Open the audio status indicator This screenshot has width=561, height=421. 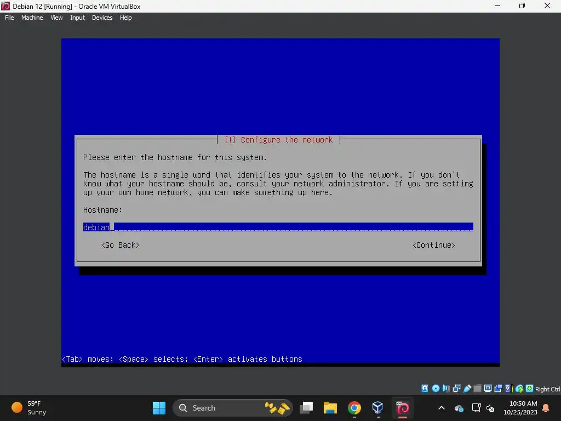(446, 389)
